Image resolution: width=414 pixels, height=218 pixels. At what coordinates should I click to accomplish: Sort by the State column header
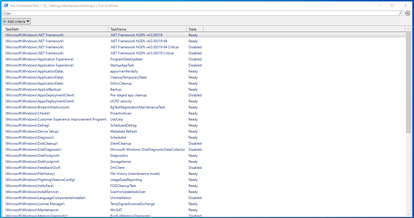195,29
